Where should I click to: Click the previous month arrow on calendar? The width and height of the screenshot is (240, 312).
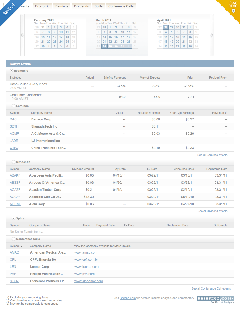pyautogui.click(x=23, y=35)
